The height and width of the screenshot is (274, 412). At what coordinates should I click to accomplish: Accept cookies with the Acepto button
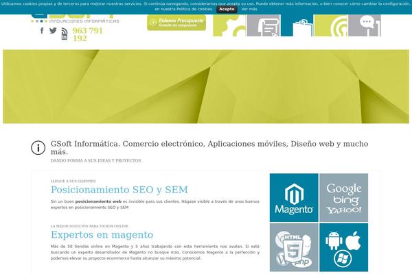click(227, 9)
